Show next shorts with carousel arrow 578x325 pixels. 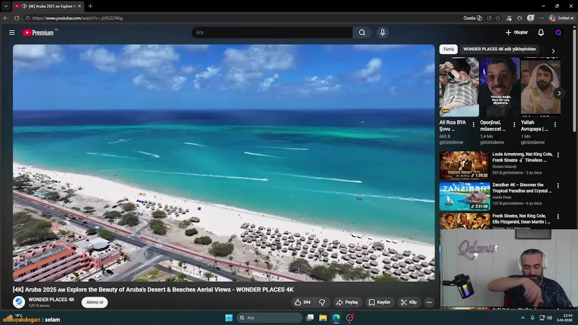[x=559, y=93]
